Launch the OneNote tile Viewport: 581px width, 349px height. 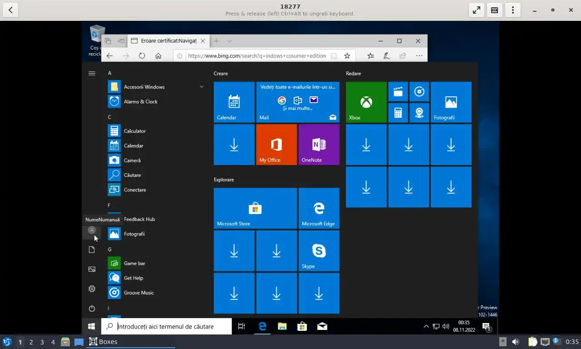[x=319, y=145]
